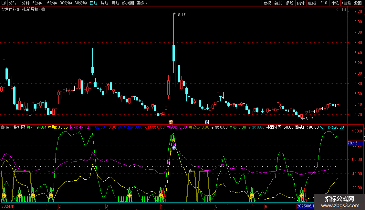Click the 8.17 high price marker
Screen dimensions: 365x210
(182, 15)
